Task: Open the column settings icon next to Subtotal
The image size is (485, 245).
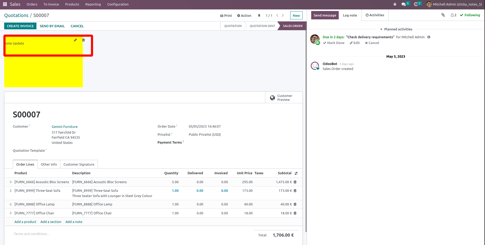Action: (296, 173)
